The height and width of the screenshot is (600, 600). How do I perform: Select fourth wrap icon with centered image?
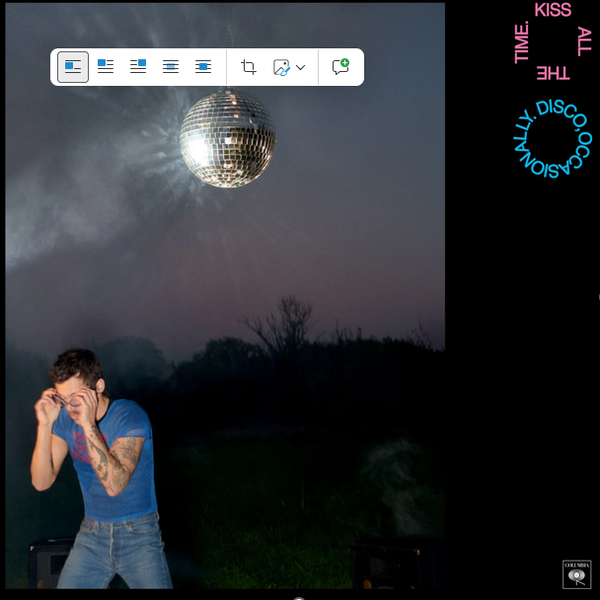tap(171, 67)
